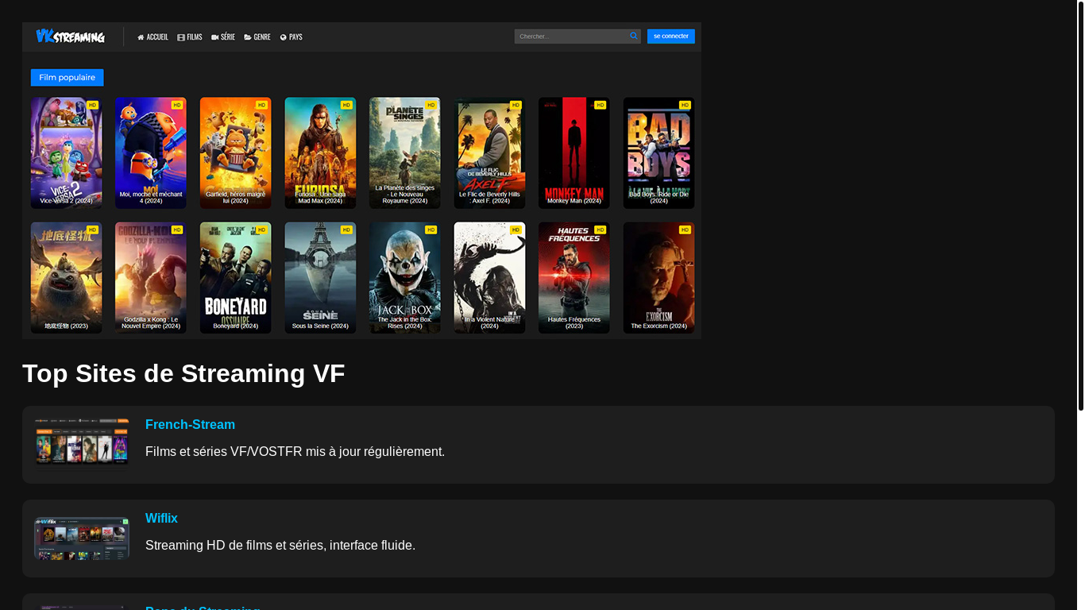Open La Planète des singes poster
The width and height of the screenshot is (1085, 610).
[x=405, y=153]
